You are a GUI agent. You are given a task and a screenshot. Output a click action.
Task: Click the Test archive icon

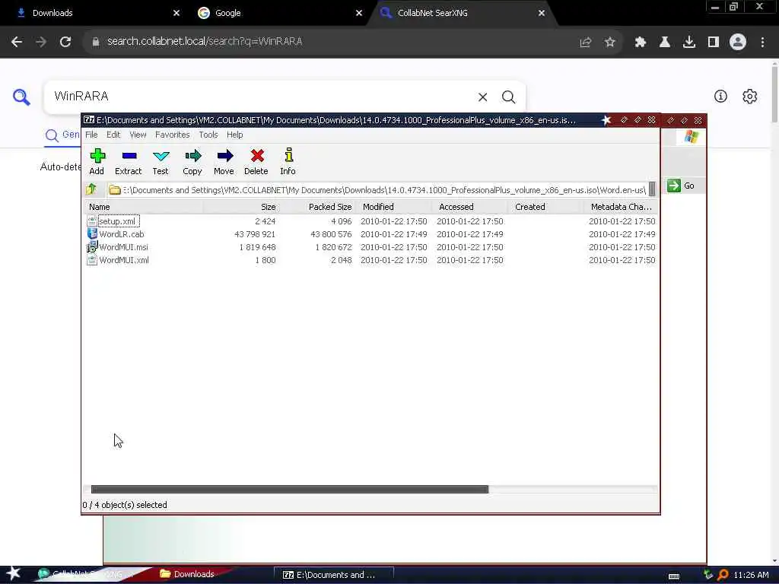point(161,161)
